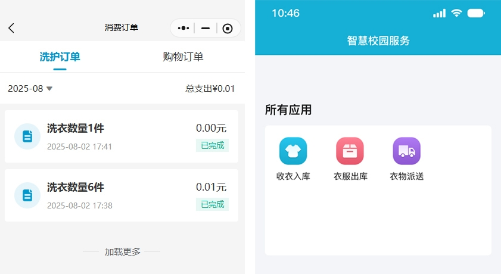Close mini program via circle target icon
The width and height of the screenshot is (501, 274).
[228, 28]
